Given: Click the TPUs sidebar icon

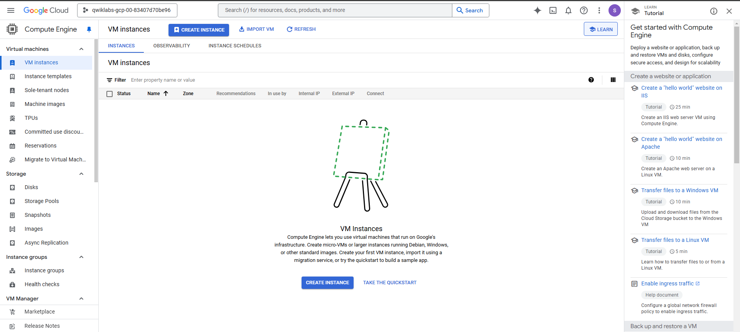Looking at the screenshot, I should coord(12,118).
